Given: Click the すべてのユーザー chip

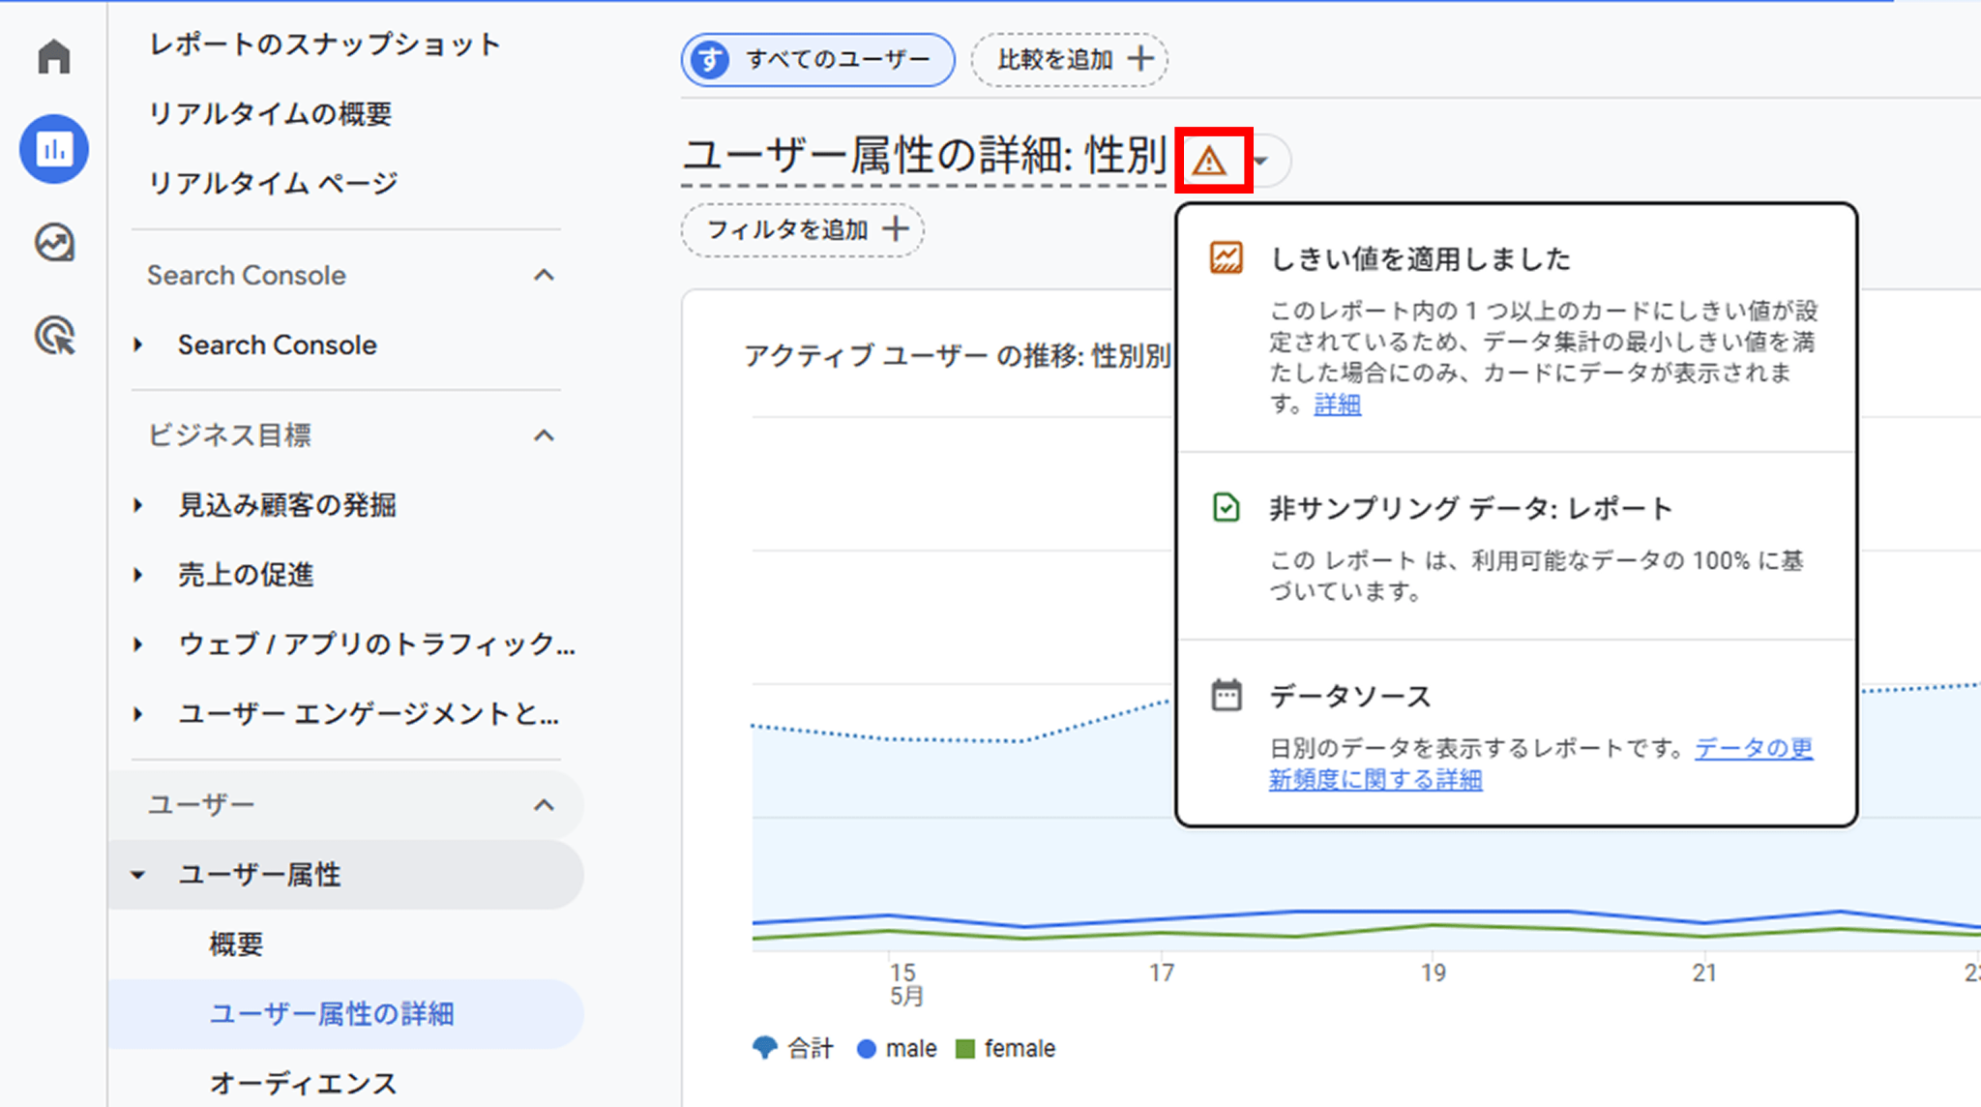Looking at the screenshot, I should [x=818, y=59].
